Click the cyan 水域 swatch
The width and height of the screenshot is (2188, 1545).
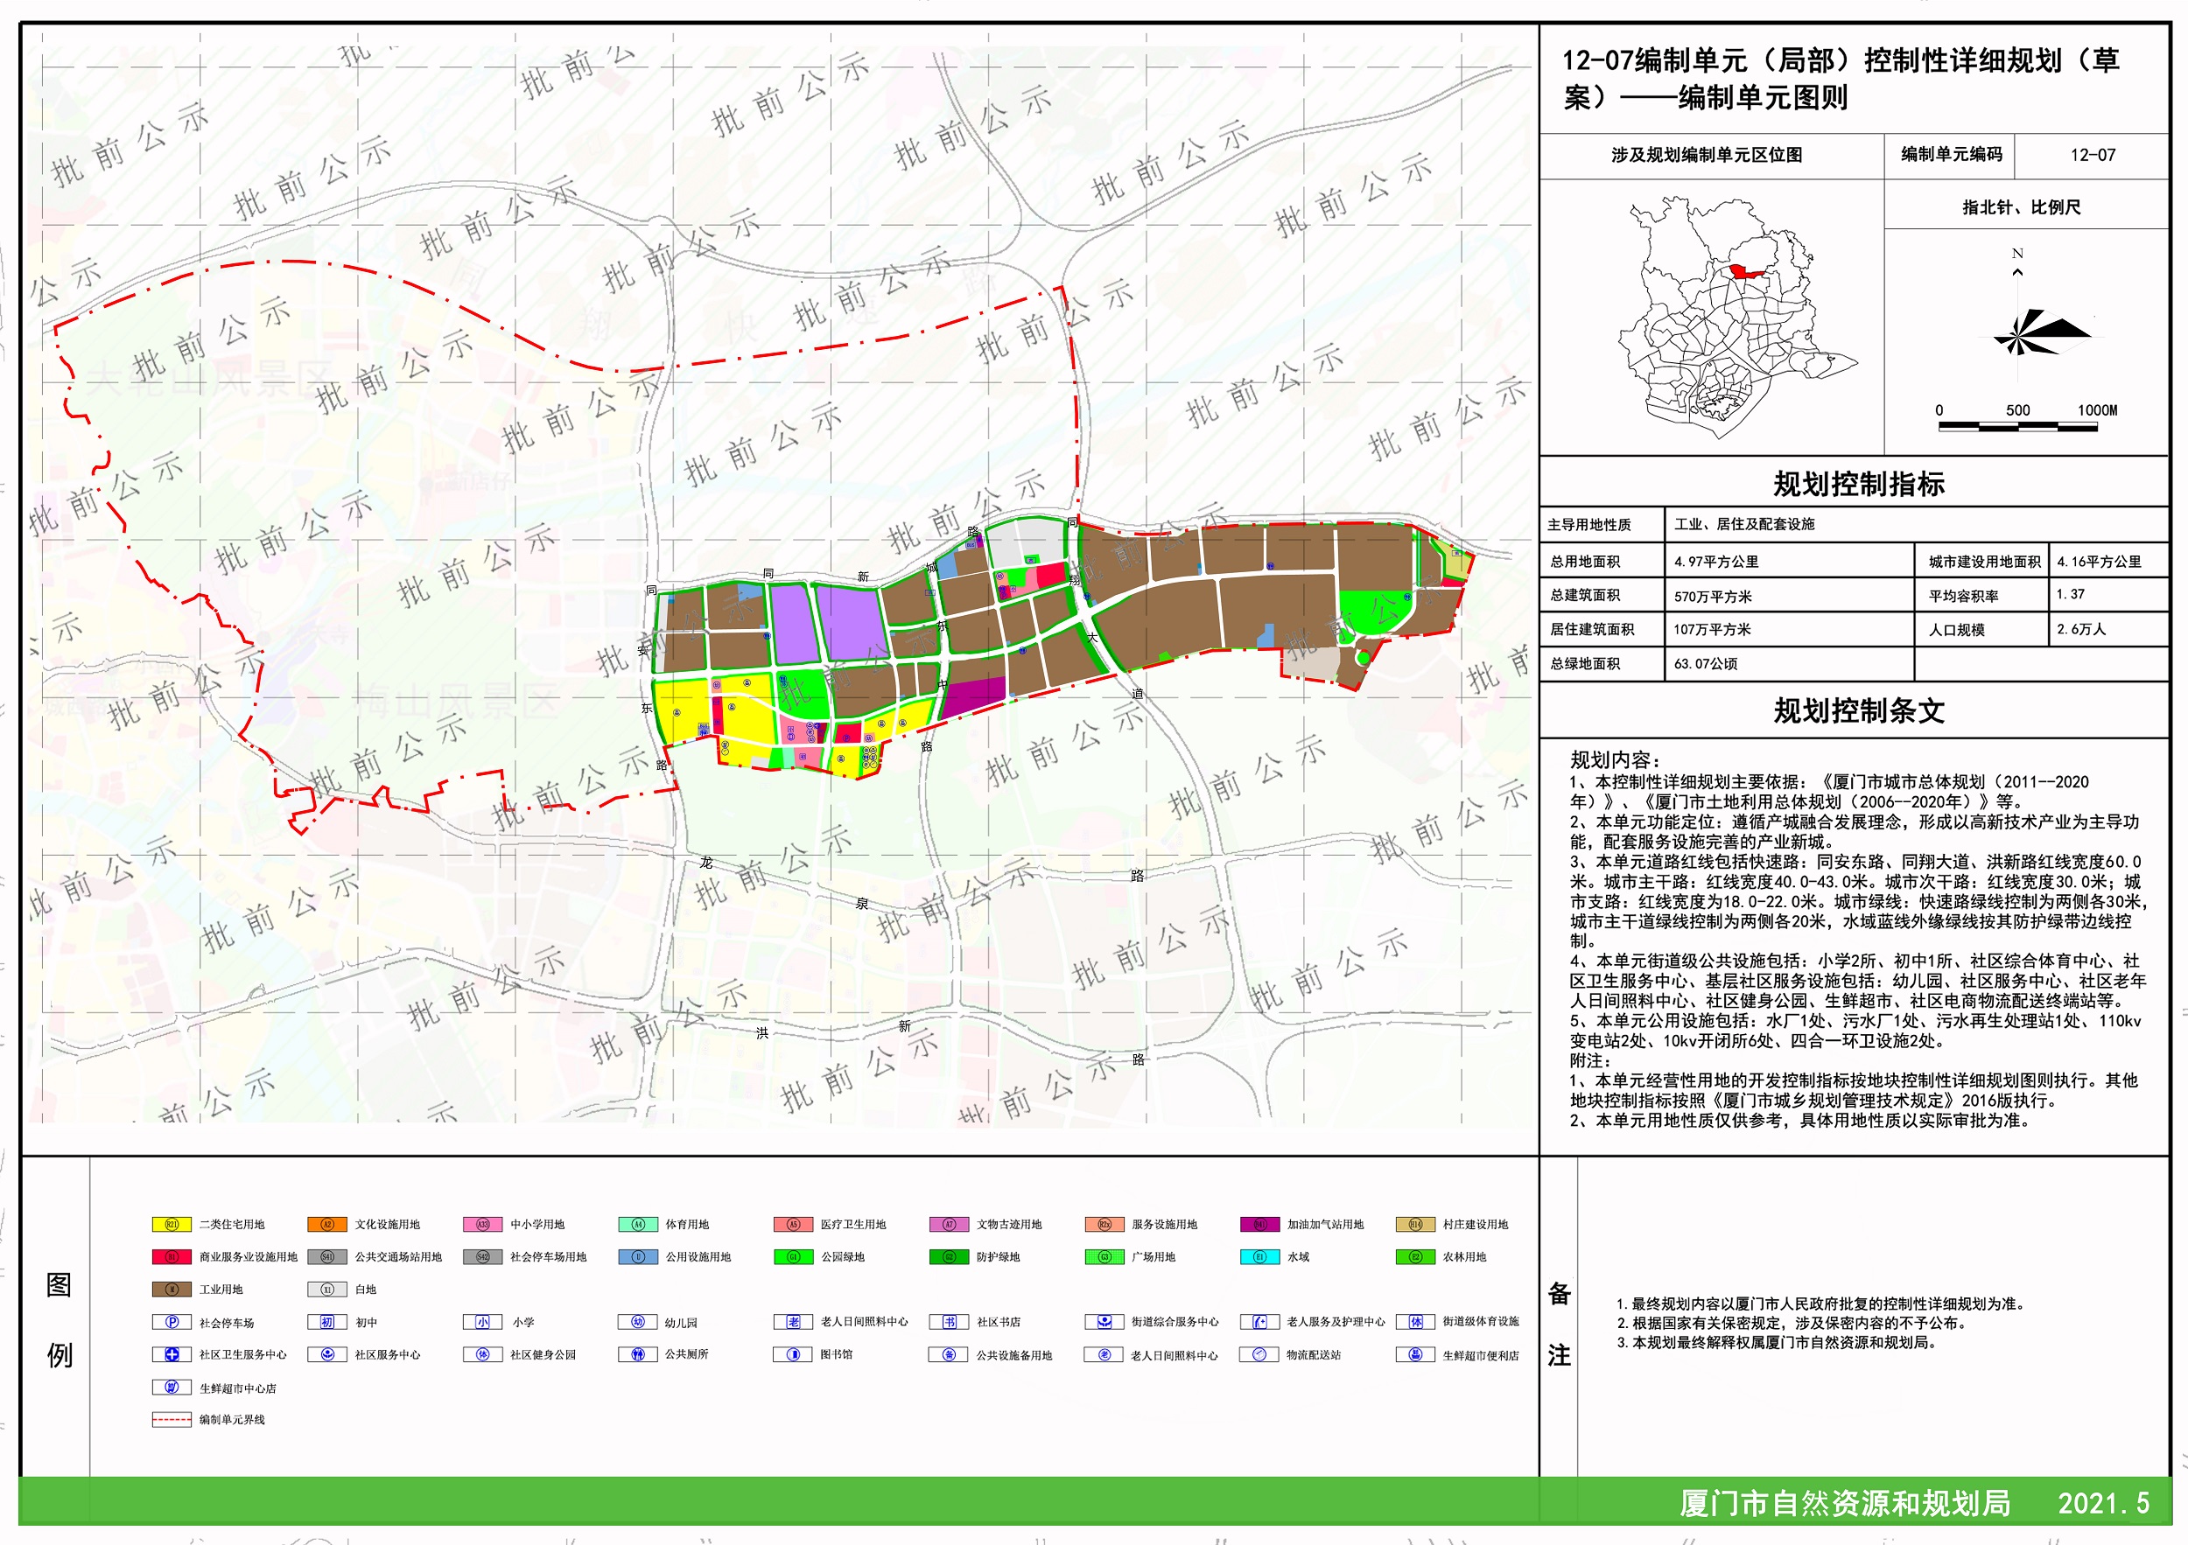1259,1257
